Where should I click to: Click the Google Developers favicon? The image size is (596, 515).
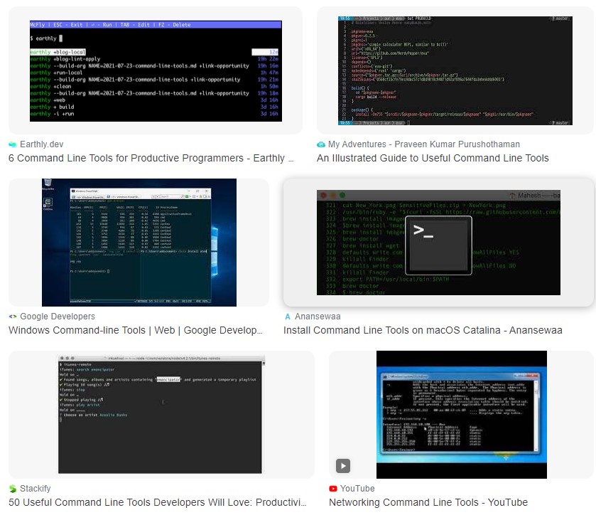pos(13,317)
